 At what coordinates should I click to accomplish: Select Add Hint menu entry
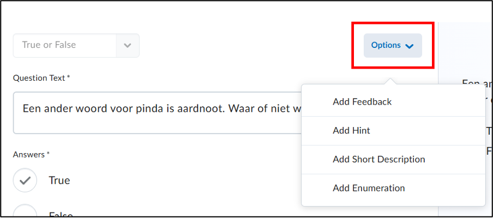point(351,131)
